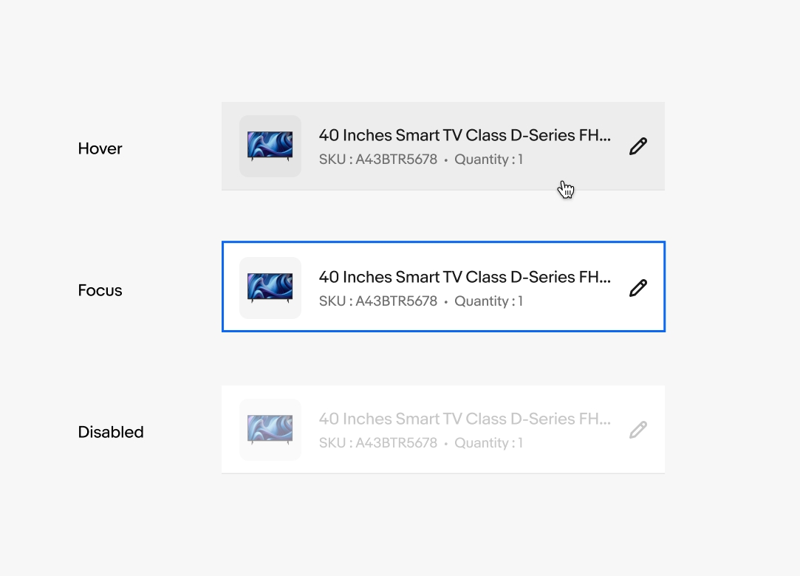Open the TV thumbnail in the blue-outlined row
Viewport: 800px width, 576px height.
point(270,288)
